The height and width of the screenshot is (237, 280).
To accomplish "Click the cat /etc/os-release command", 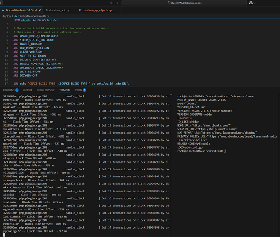I will 239,96.
